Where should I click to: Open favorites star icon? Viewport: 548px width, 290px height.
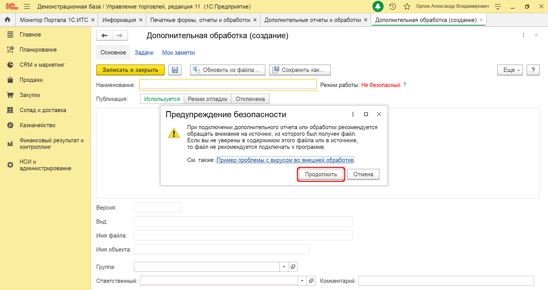click(407, 7)
